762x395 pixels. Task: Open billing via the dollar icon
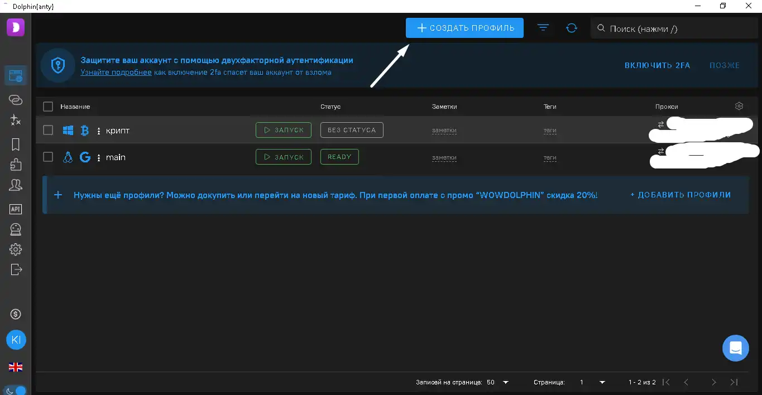(16, 314)
